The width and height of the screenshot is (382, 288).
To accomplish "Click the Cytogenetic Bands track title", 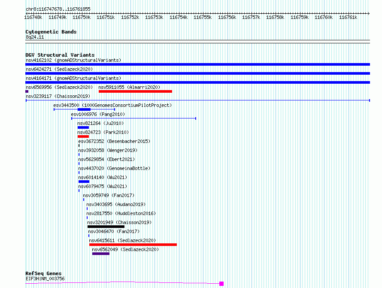I will (x=51, y=32).
